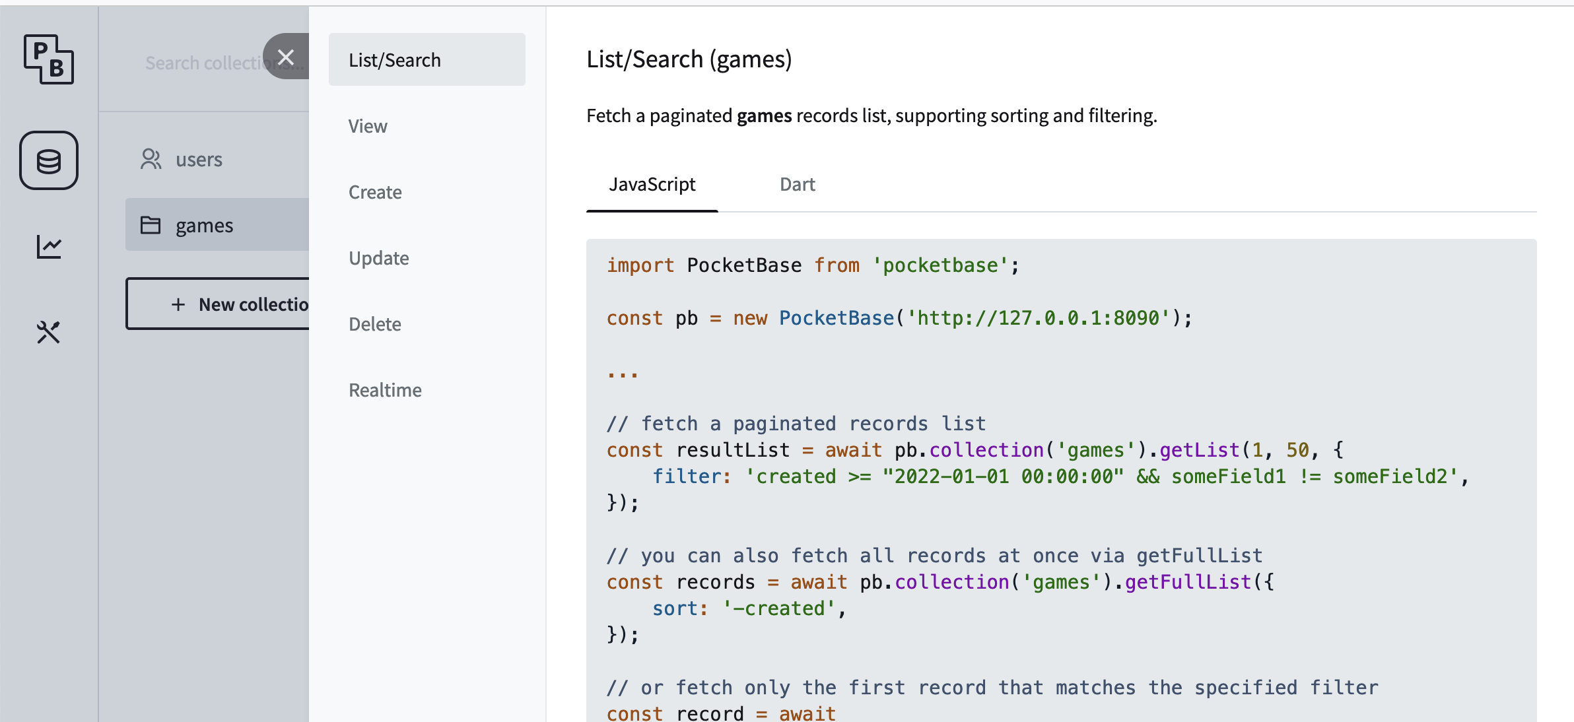Screen dimensions: 1574x722
Task: Select the users collection
Action: tap(217, 159)
